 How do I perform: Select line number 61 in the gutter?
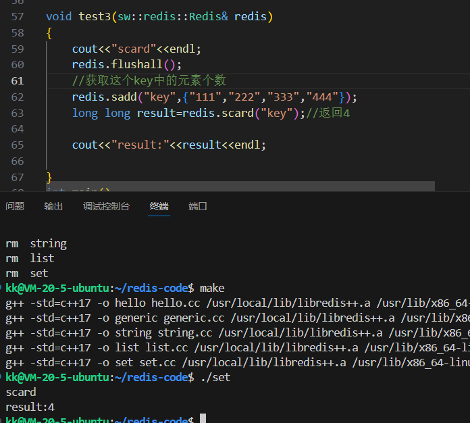click(x=17, y=80)
